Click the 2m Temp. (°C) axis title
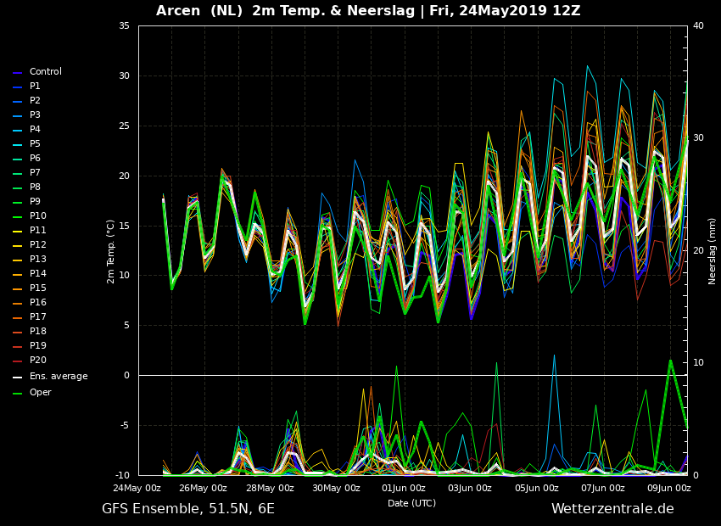Viewport: 721px width, 526px height. click(111, 251)
